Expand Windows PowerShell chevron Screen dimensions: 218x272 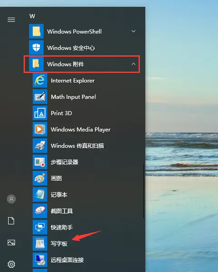[134, 31]
